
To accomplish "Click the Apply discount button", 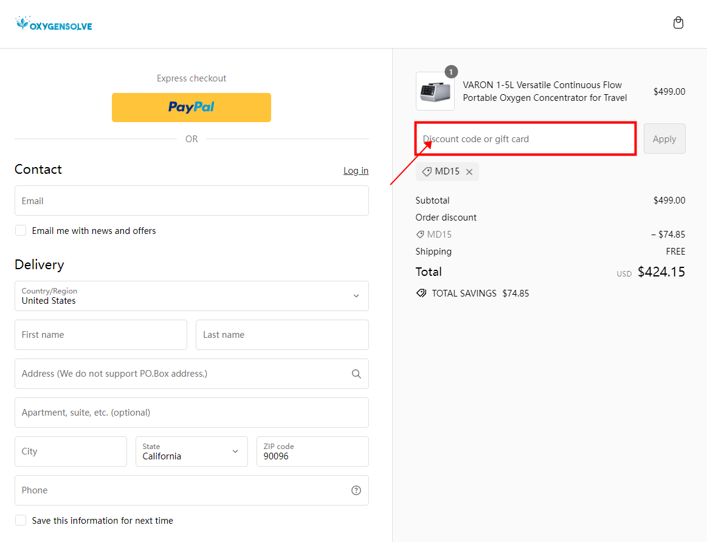I will pyautogui.click(x=664, y=139).
